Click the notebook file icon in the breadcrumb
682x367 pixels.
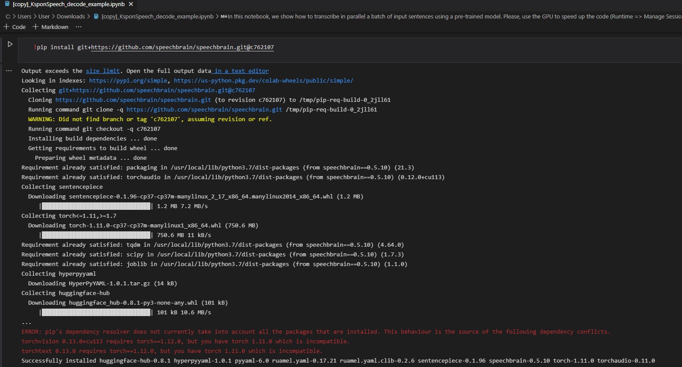click(x=96, y=16)
